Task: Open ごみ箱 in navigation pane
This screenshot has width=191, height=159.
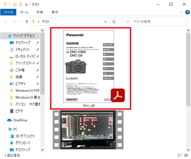Action: coord(20,70)
